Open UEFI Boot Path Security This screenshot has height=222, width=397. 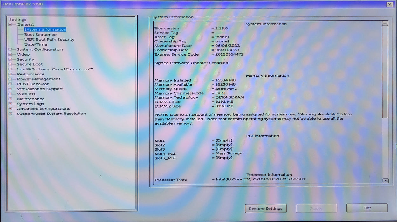tap(49, 40)
